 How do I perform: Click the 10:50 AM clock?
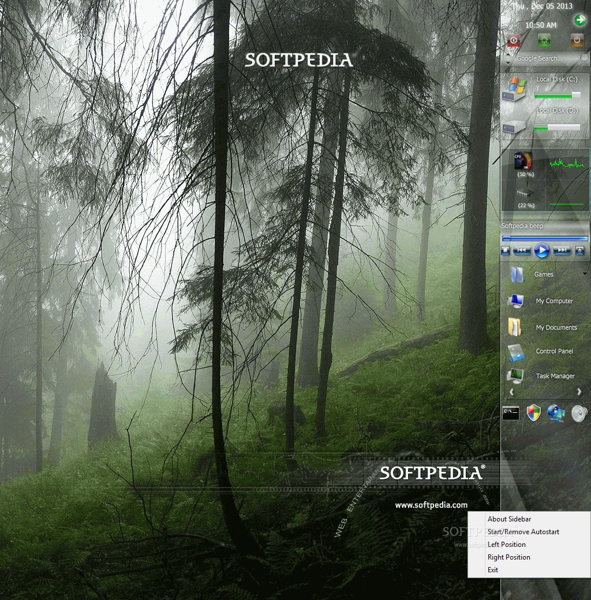coord(541,25)
